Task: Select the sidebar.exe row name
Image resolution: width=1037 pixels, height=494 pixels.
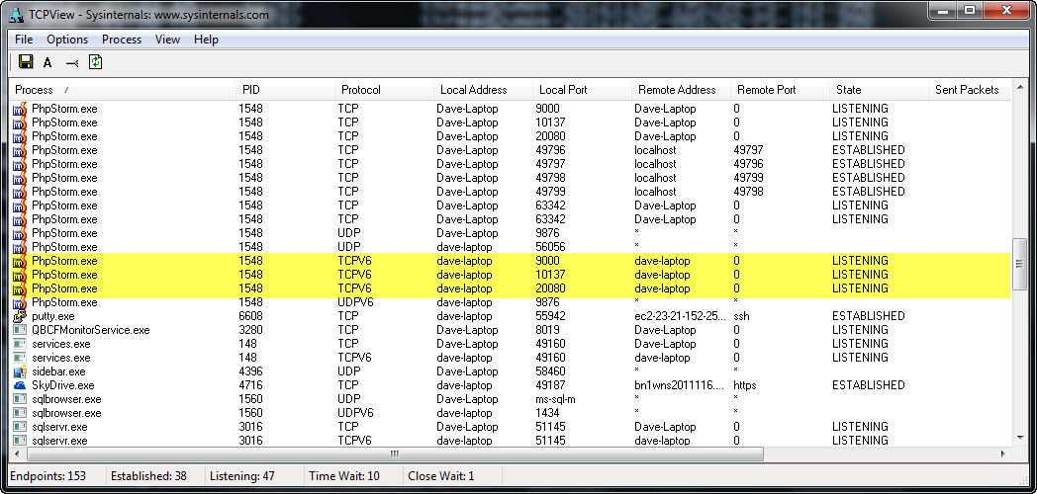Action: (x=58, y=371)
